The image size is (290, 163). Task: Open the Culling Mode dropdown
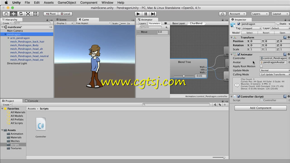[x=275, y=75]
